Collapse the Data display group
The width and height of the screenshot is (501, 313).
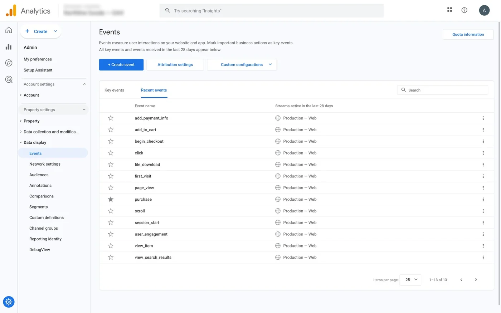coord(21,142)
